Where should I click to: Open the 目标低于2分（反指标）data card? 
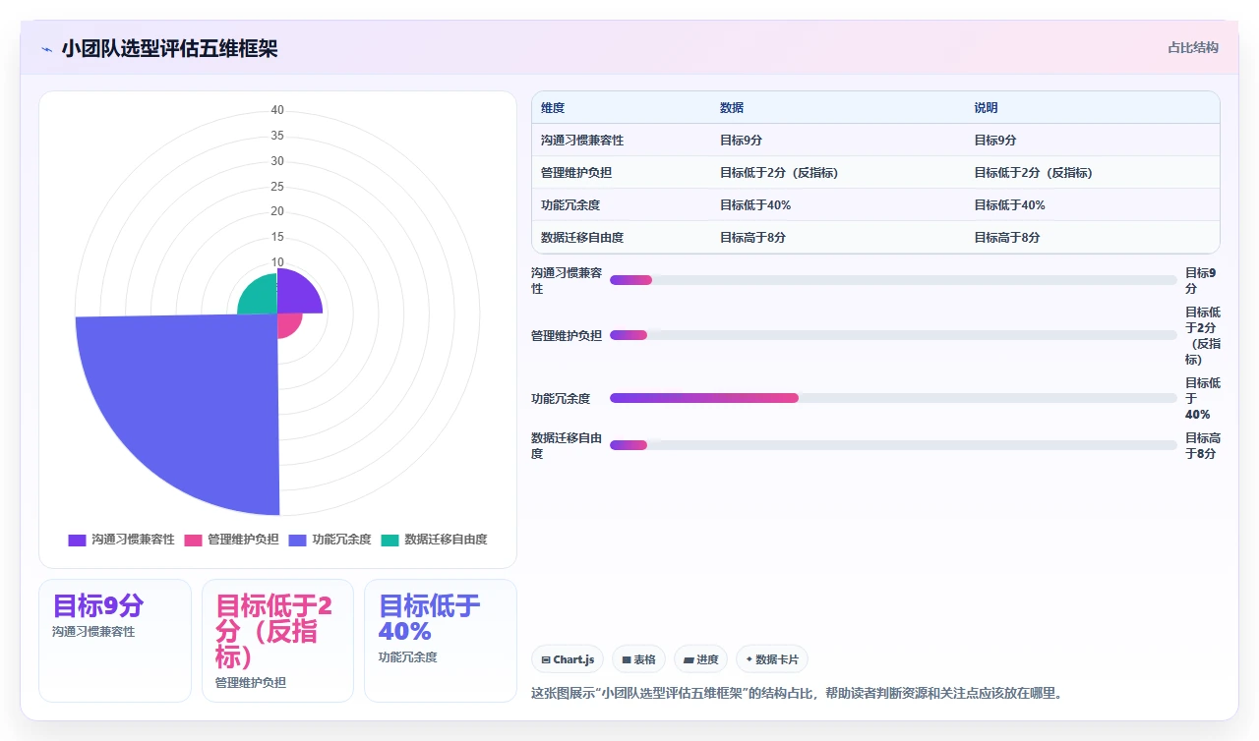(x=277, y=641)
